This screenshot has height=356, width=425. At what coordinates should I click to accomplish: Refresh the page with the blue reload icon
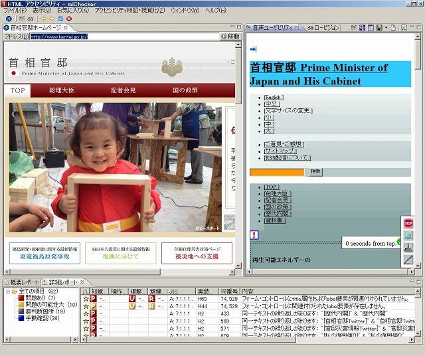click(x=60, y=19)
